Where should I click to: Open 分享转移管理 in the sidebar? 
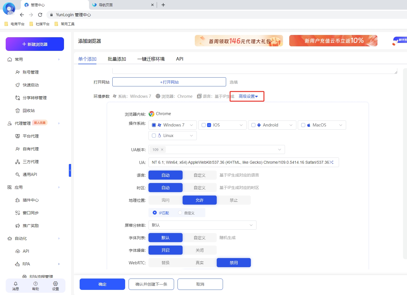(x=34, y=98)
